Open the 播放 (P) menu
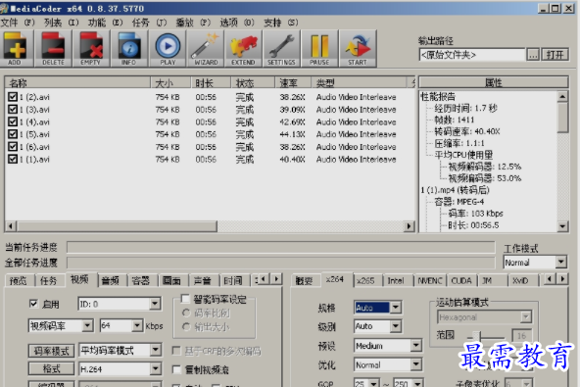Viewport: 580px width, 387px height. pos(193,23)
